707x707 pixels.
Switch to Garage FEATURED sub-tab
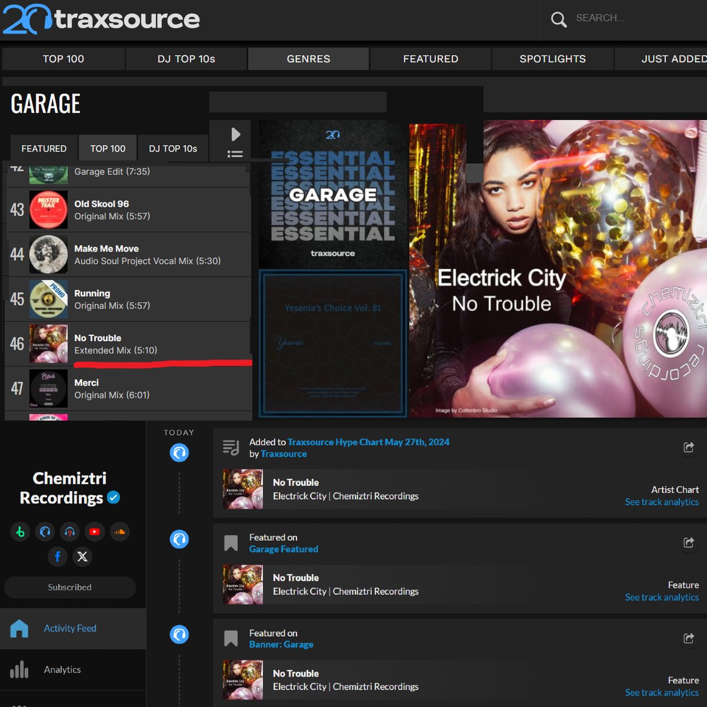click(44, 148)
